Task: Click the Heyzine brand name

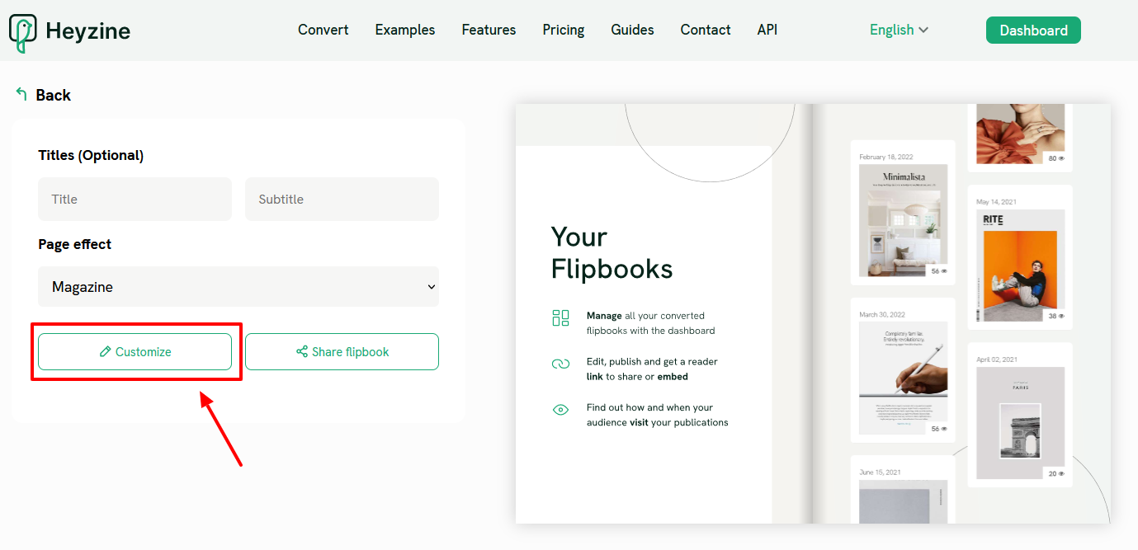Action: point(87,31)
